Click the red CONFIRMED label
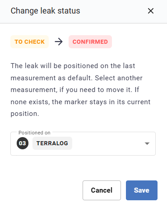 [x=90, y=41]
